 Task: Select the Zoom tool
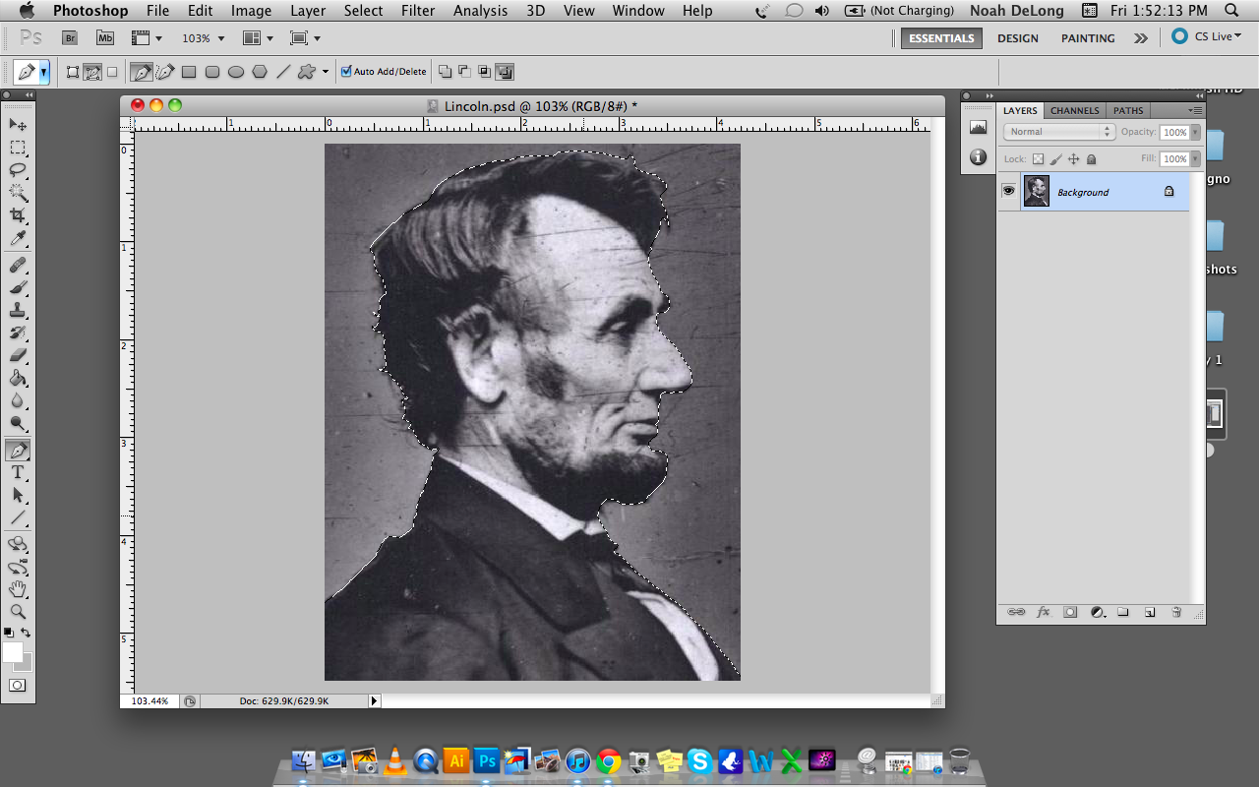(x=18, y=612)
